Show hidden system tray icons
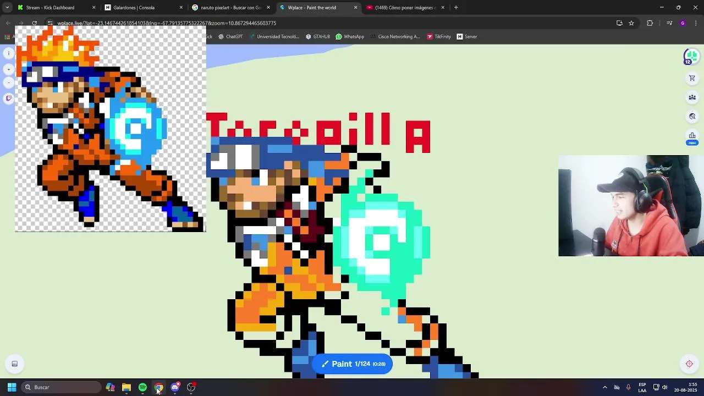This screenshot has width=704, height=396. 605,387
